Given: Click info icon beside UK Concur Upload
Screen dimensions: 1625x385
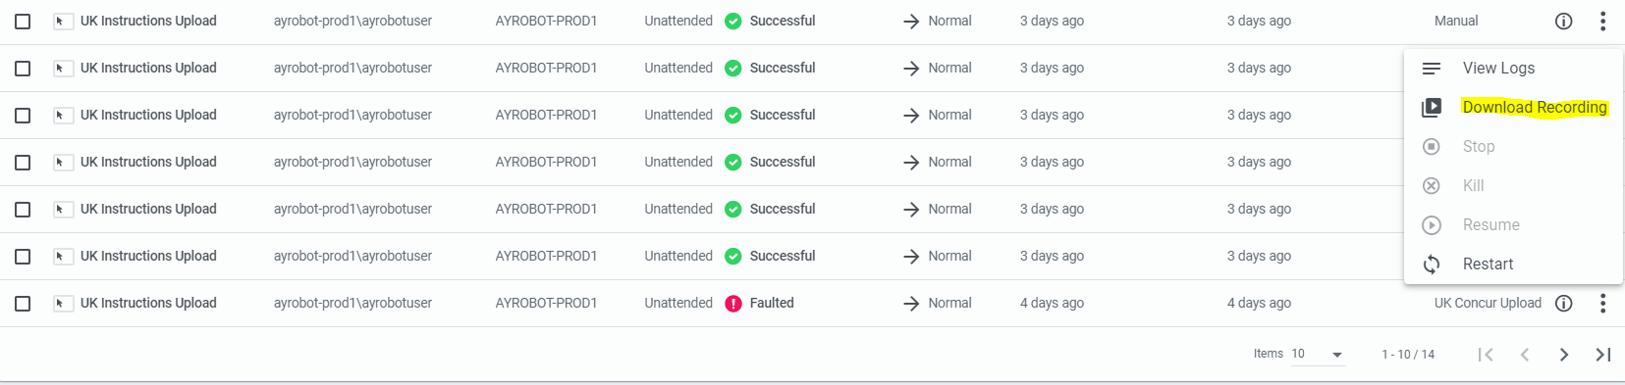Looking at the screenshot, I should (x=1564, y=304).
